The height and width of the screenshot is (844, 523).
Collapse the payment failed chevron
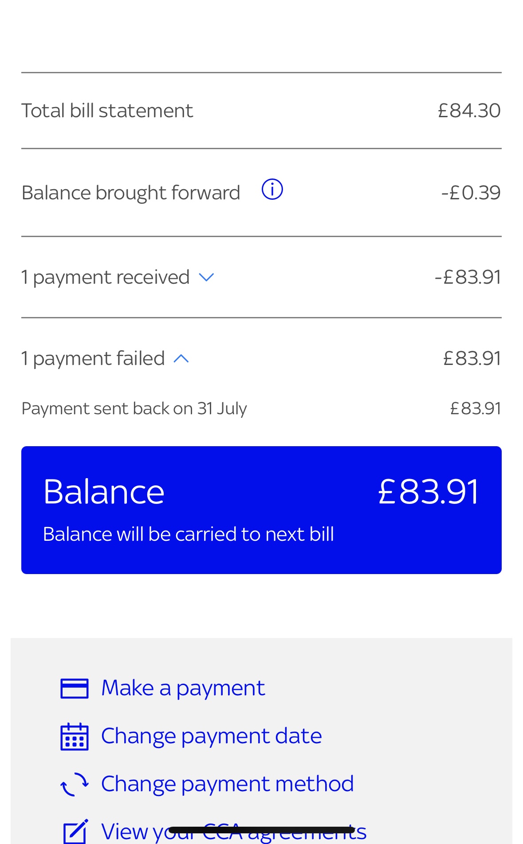181,359
